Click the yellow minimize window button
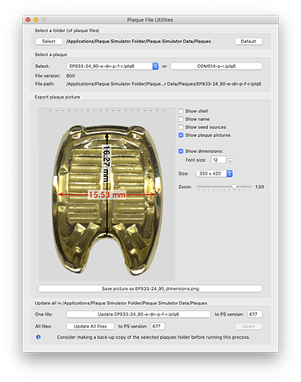The width and height of the screenshot is (301, 382). (x=36, y=20)
